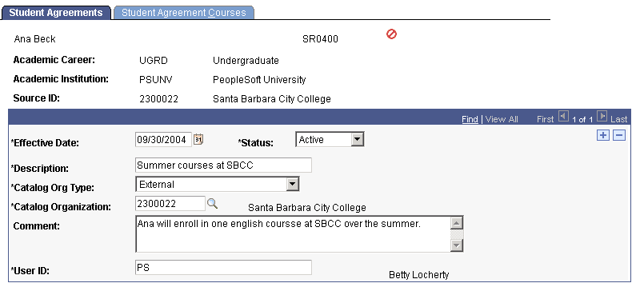This screenshot has height=291, width=636.
Task: Delete the row with minus button
Action: tap(619, 135)
